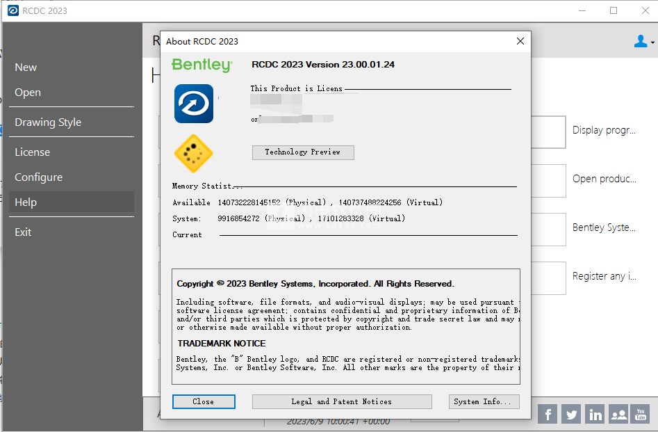Click the RCDC 2023 Version 23.00.01.24 text
Viewport: 658px width, 432px height.
322,64
